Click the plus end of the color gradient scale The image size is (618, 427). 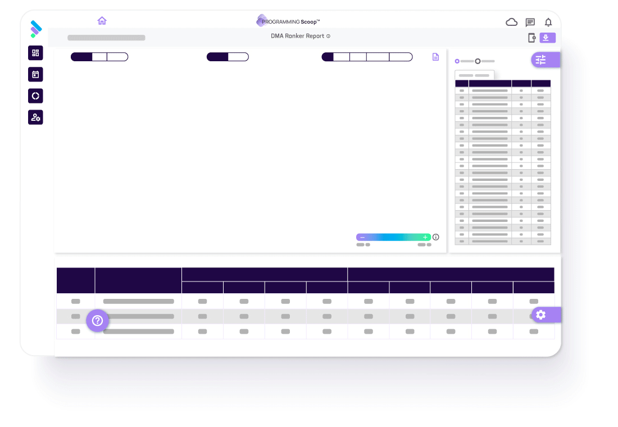click(x=425, y=237)
